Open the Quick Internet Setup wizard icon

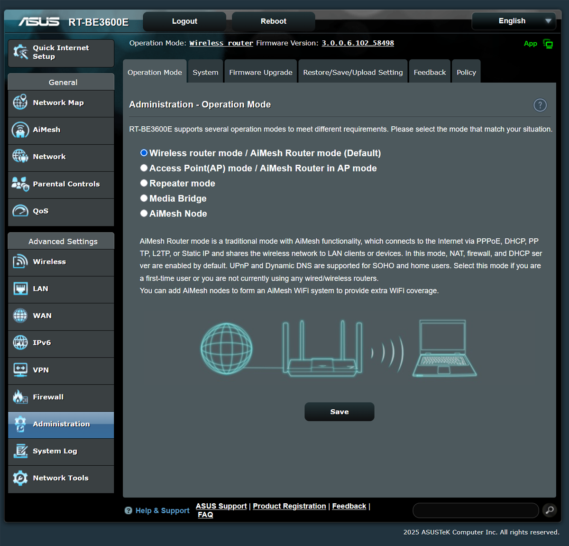click(20, 52)
